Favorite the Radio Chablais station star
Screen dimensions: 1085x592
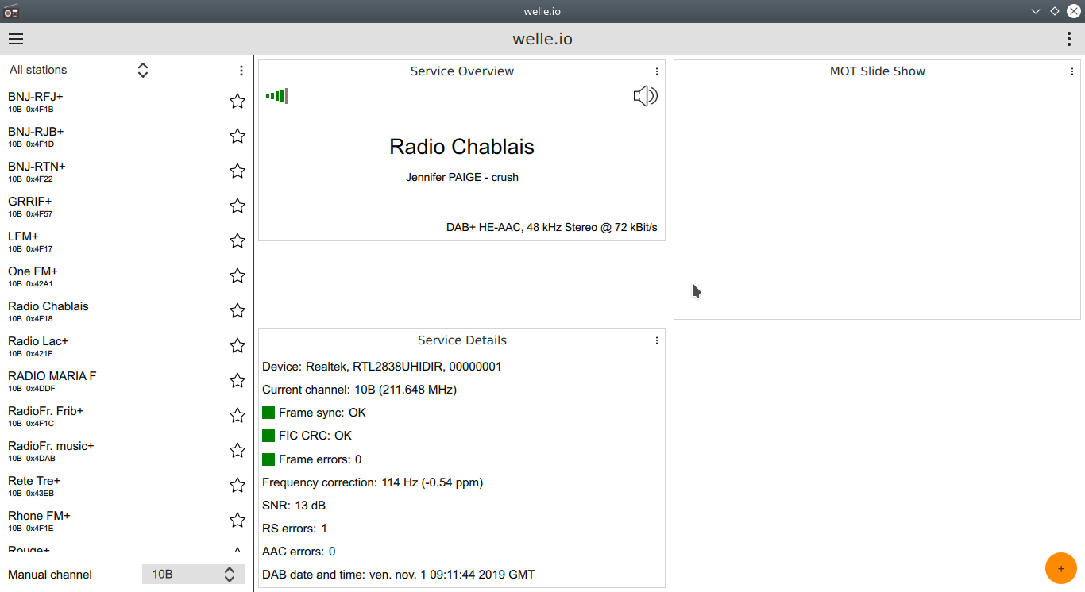pos(237,310)
